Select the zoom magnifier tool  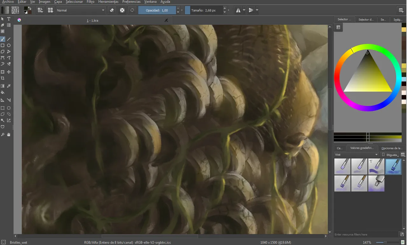pyautogui.click(x=3, y=135)
